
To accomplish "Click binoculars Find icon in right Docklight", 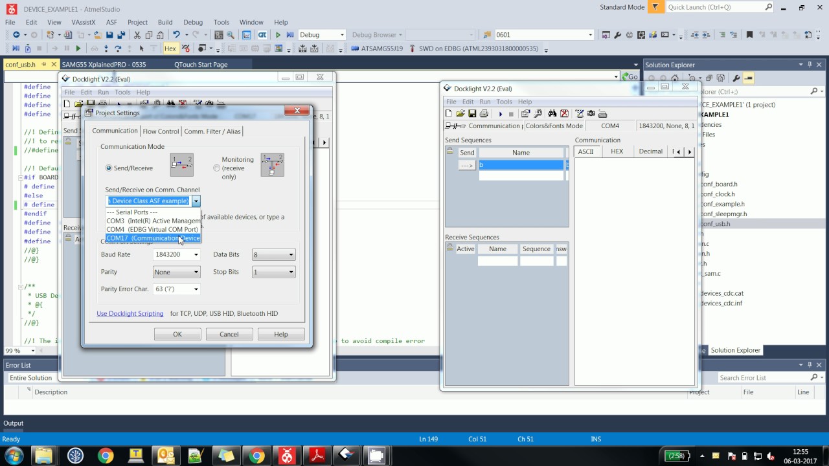I will (552, 113).
